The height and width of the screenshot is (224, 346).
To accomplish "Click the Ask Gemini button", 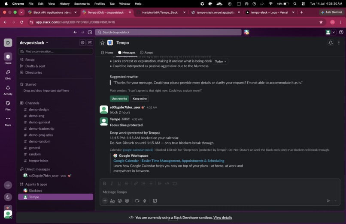I will pyautogui.click(x=331, y=12).
